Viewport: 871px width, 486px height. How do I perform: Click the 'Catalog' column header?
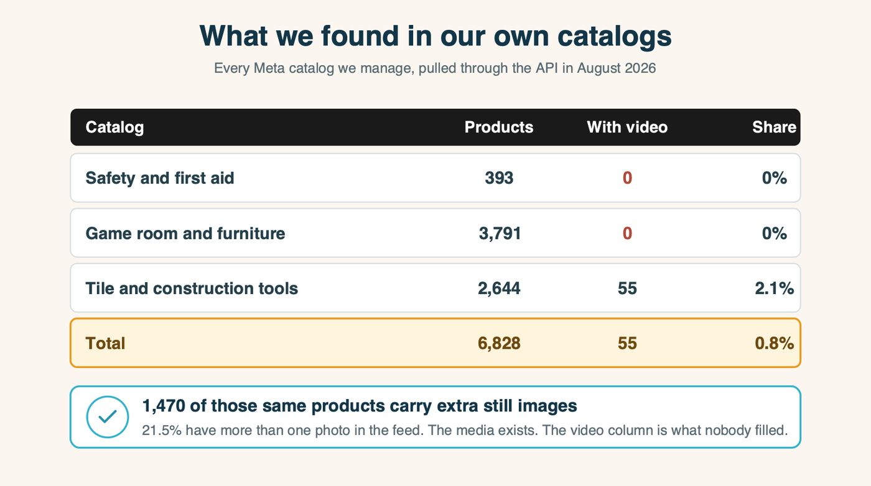point(114,127)
